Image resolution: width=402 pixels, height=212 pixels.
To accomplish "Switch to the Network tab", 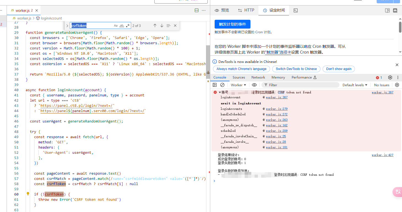I will coord(258,77).
